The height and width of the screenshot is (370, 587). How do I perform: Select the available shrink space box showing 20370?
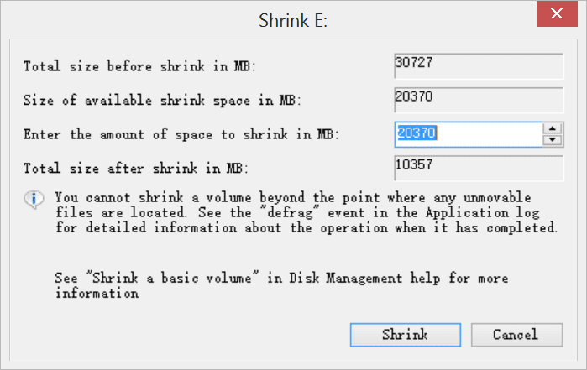(479, 100)
